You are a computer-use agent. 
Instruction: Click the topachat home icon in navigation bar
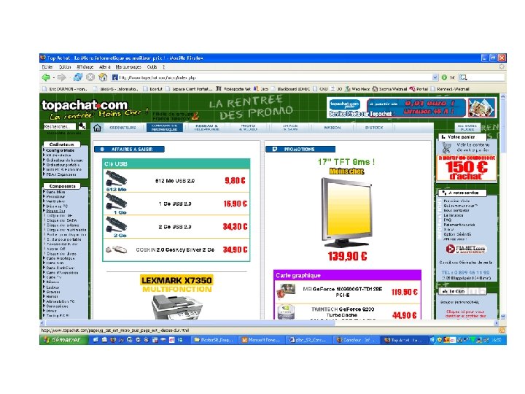tap(97, 128)
